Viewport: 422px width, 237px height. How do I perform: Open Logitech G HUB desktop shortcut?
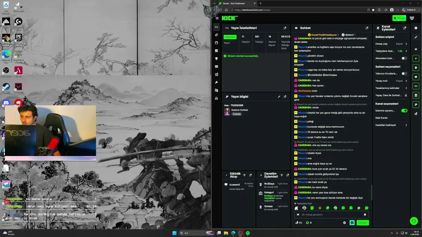18,23
